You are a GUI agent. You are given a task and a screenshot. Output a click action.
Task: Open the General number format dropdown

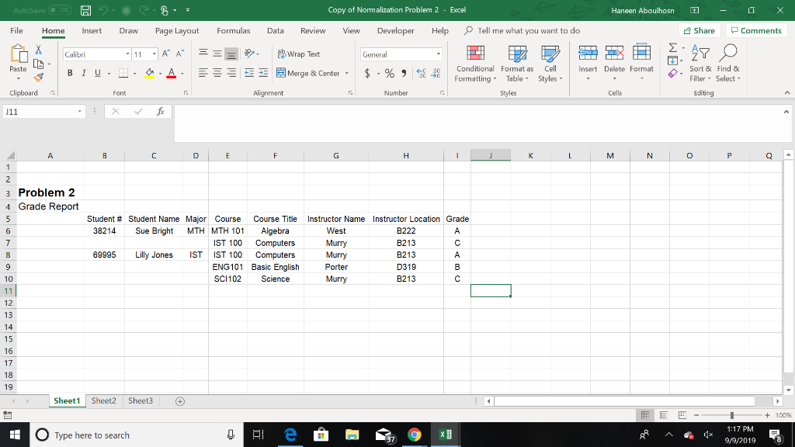tap(437, 53)
